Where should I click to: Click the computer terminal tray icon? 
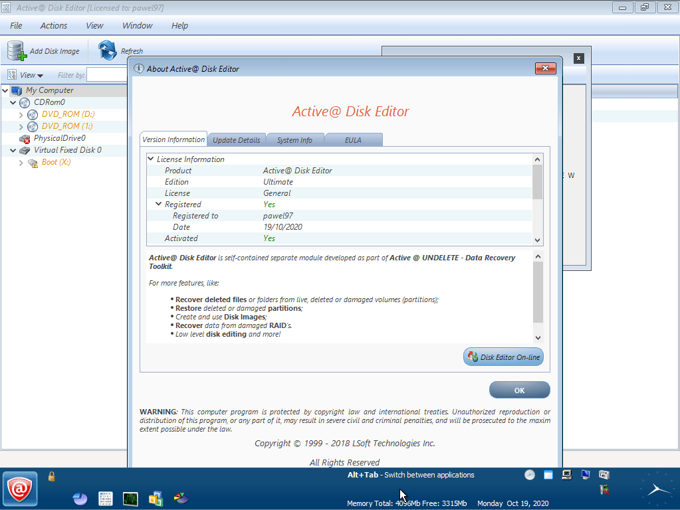[567, 475]
